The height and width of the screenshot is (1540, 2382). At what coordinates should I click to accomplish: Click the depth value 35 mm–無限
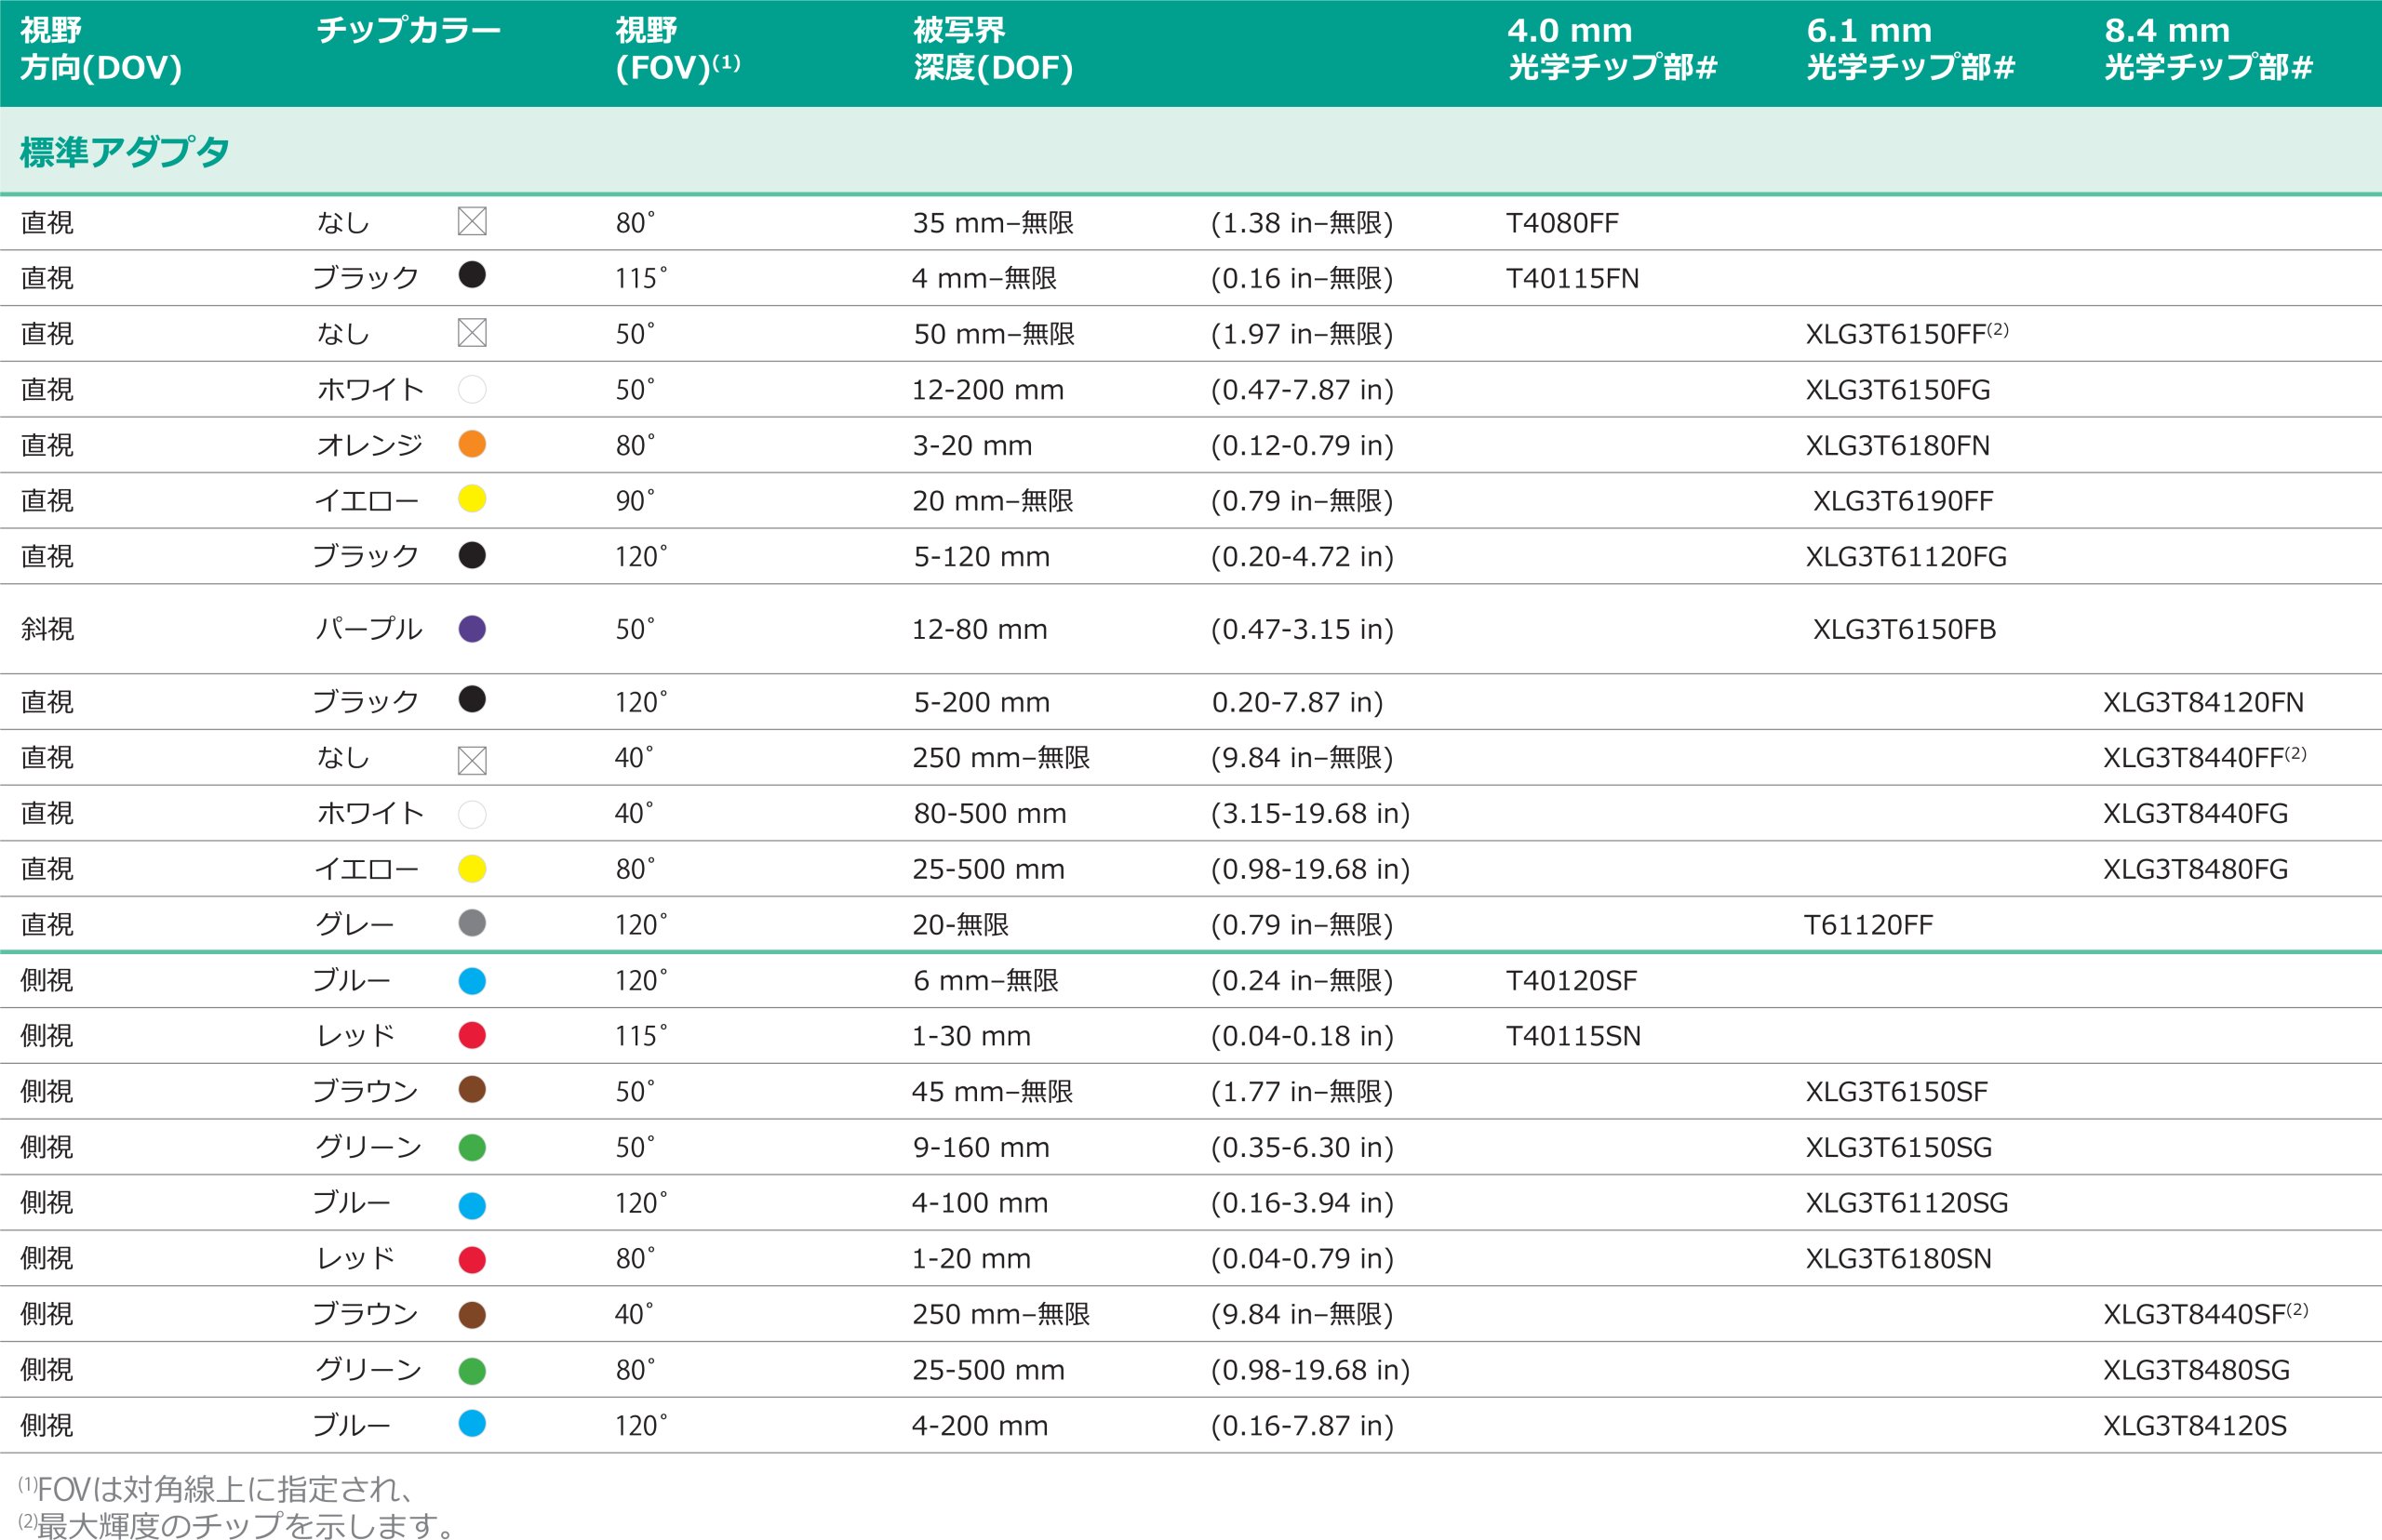[993, 223]
